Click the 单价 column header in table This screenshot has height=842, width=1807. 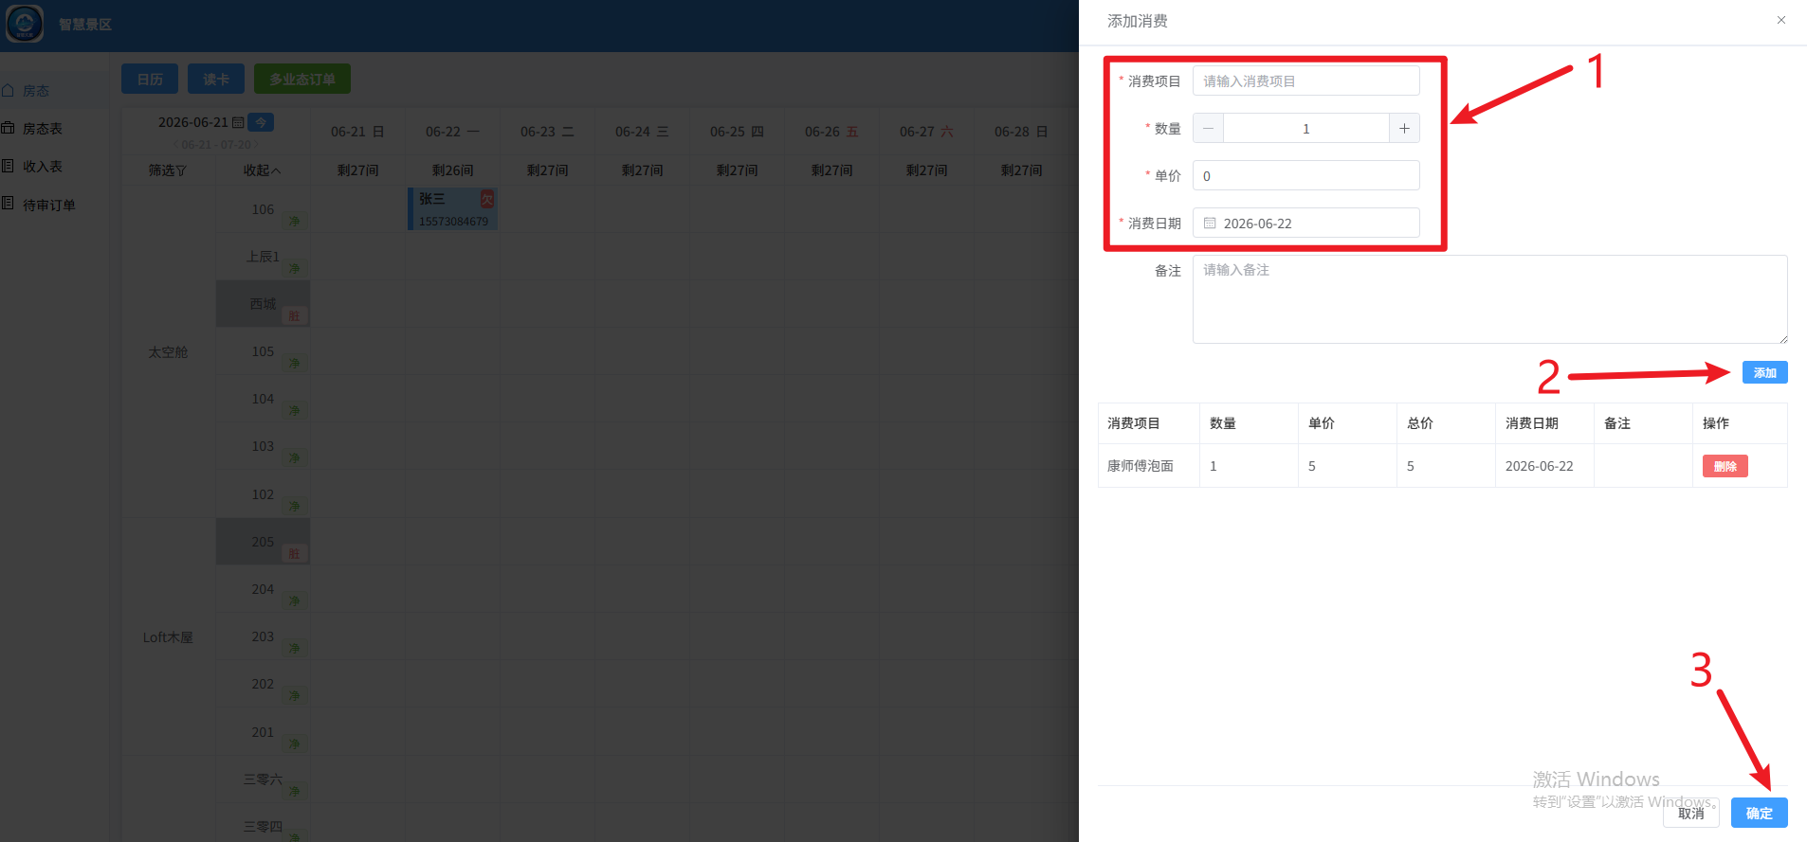tap(1346, 423)
